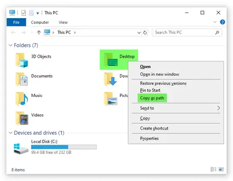The image size is (233, 181).
Task: Select the Desktop folder icon
Action: pyautogui.click(x=111, y=60)
